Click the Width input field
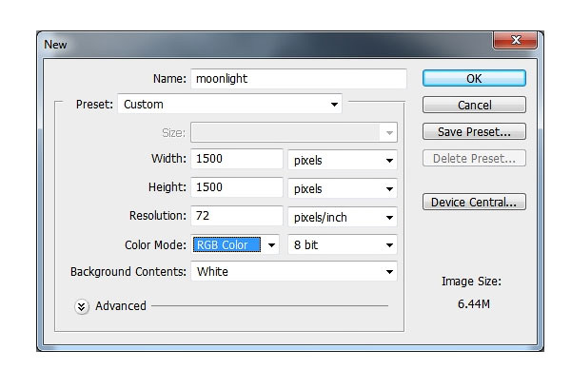This screenshot has width=571, height=389. [237, 159]
